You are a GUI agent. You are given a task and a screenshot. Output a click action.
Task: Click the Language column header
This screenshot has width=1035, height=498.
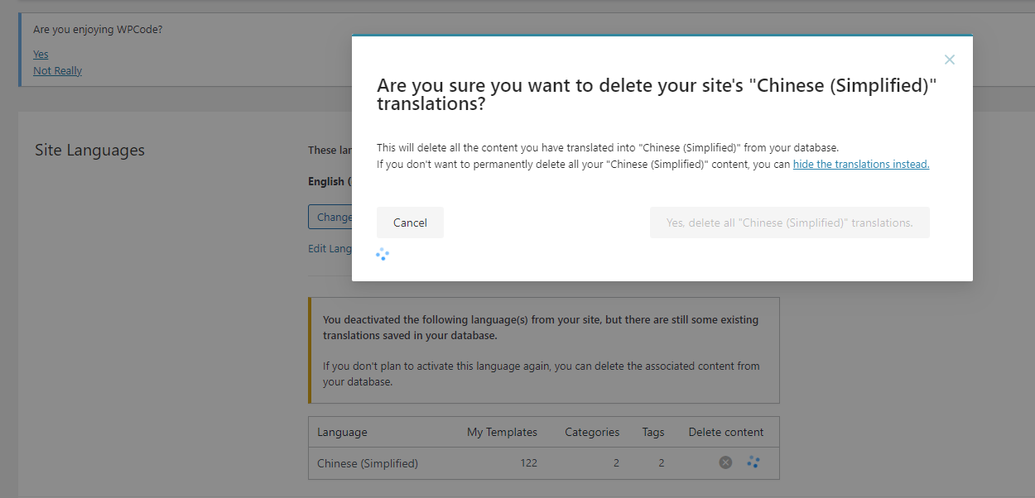point(342,432)
